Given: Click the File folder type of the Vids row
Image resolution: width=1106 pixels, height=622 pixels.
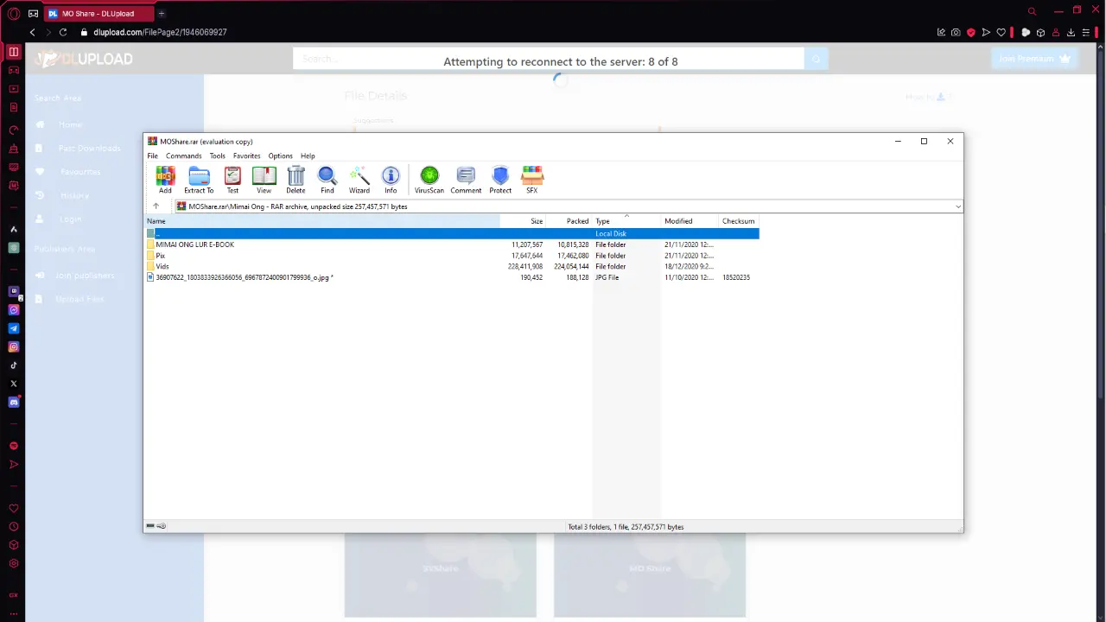Looking at the screenshot, I should tap(610, 266).
